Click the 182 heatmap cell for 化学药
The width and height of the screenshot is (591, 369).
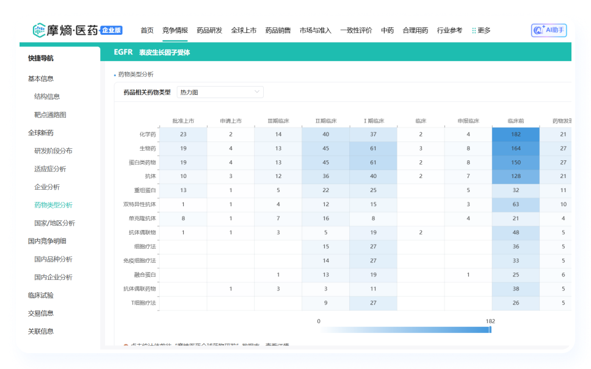[516, 134]
